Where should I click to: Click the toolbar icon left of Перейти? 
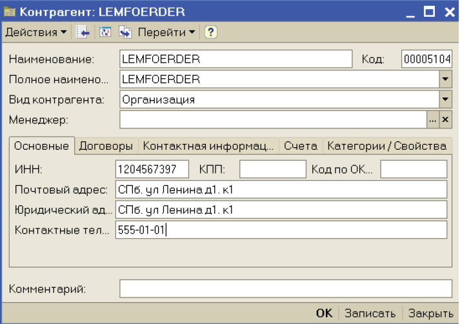point(125,32)
